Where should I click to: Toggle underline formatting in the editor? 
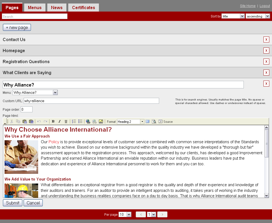66,121
